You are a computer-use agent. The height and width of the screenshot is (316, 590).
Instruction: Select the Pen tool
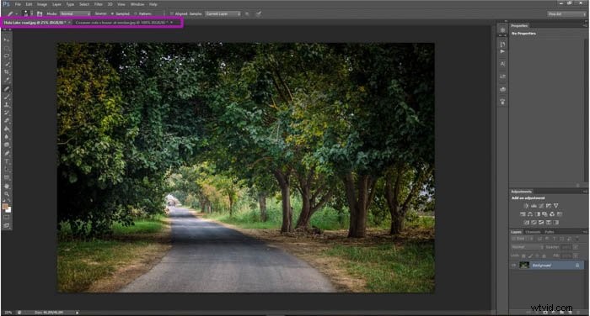7,153
